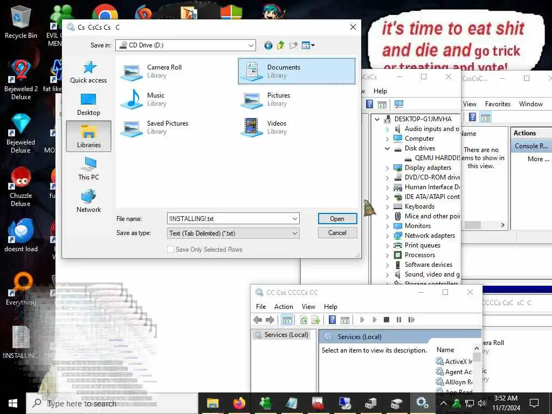Click the Refresh icon in Services toolbar

point(303,320)
